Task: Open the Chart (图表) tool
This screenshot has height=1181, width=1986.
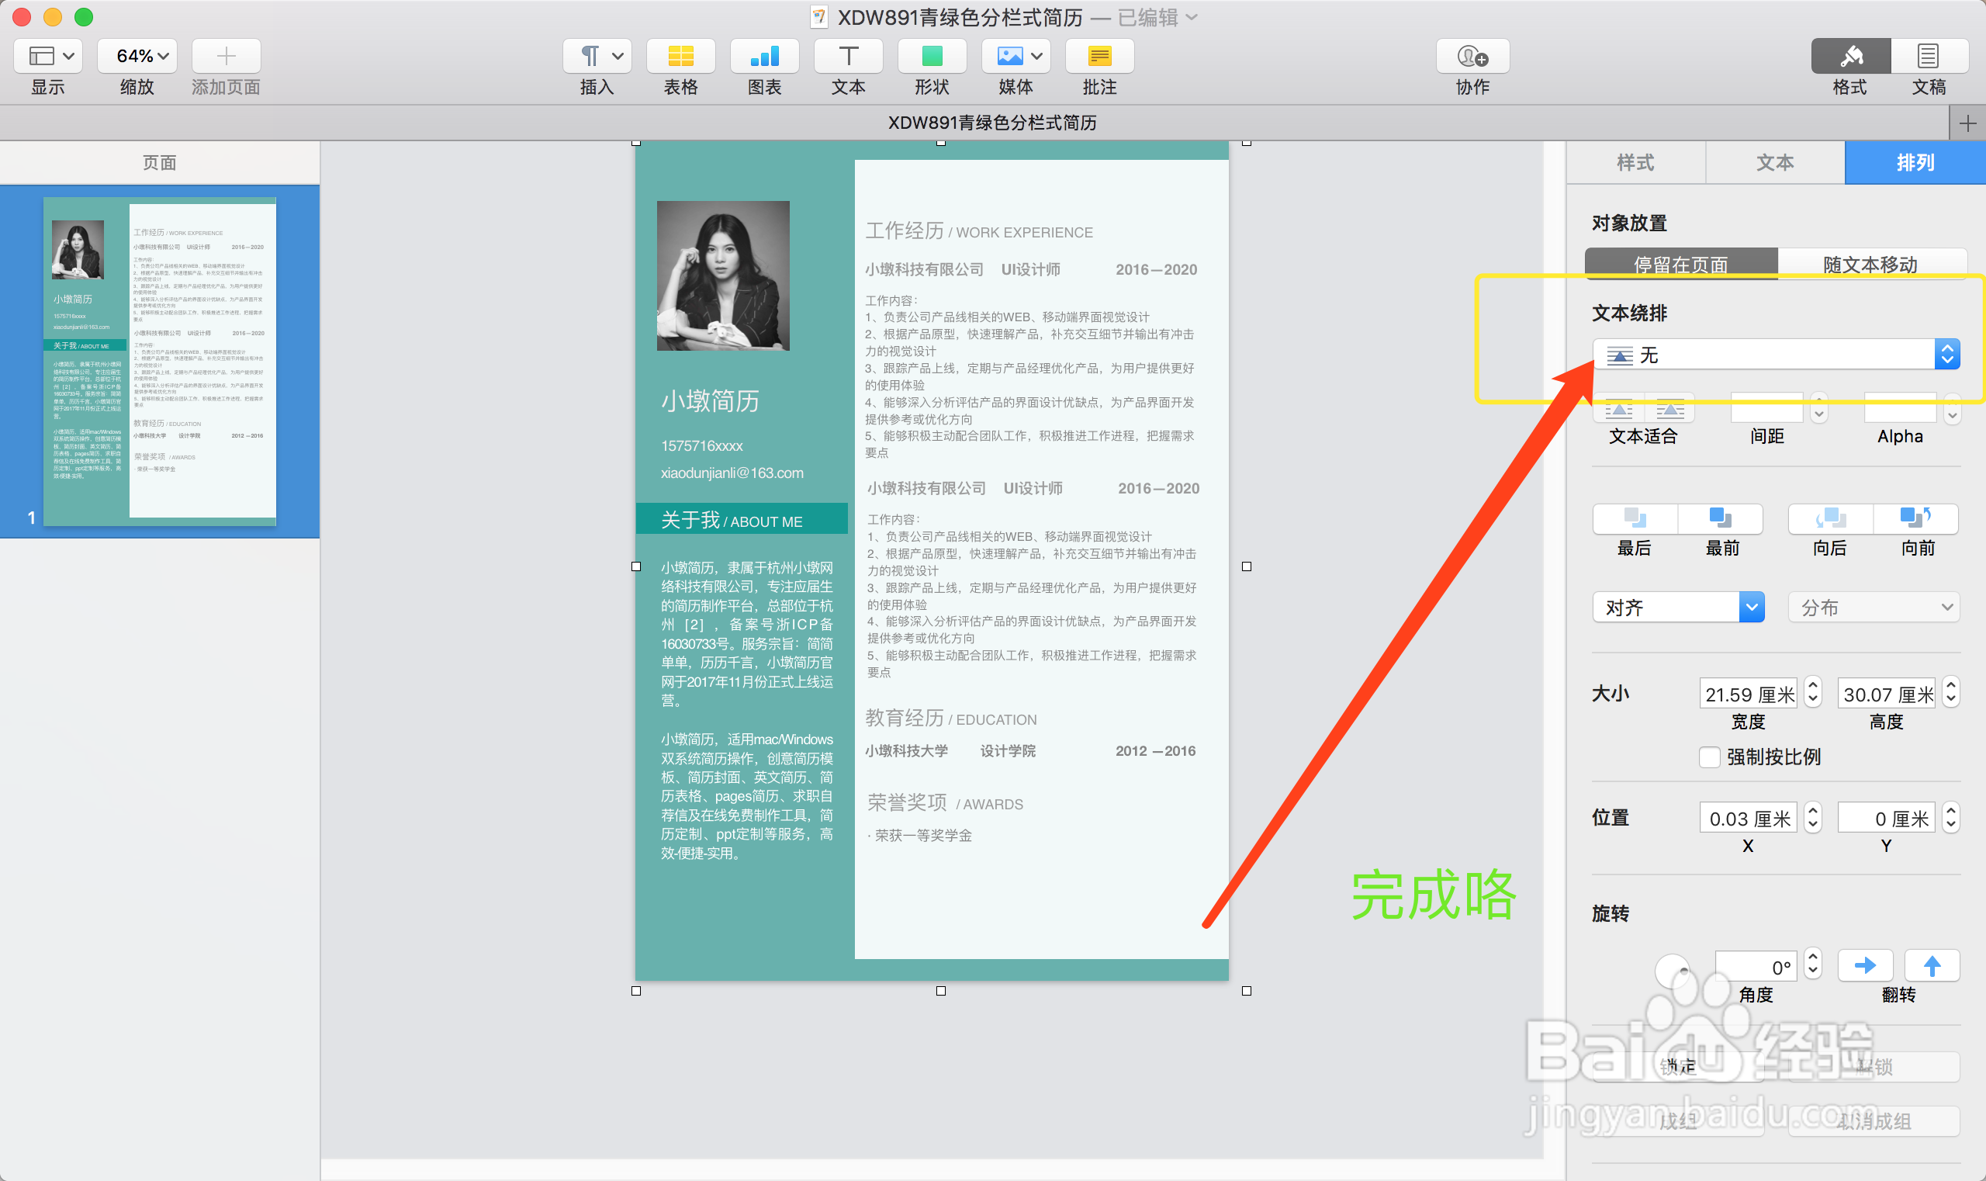Action: (x=764, y=57)
